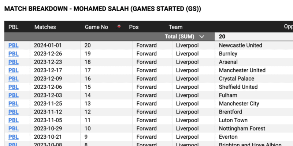Open PBL link for 2024-01-01 match
This screenshot has height=146, width=293.
point(13,45)
